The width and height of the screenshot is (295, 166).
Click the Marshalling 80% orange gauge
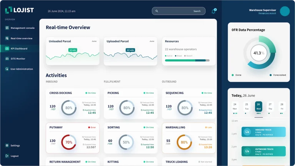click(184, 142)
